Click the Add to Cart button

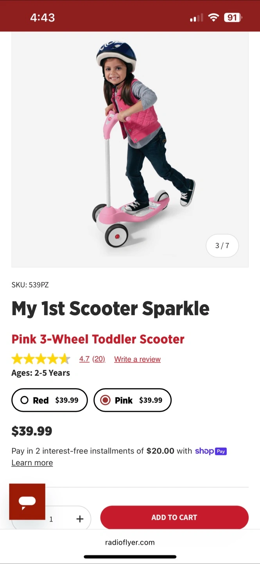click(174, 517)
